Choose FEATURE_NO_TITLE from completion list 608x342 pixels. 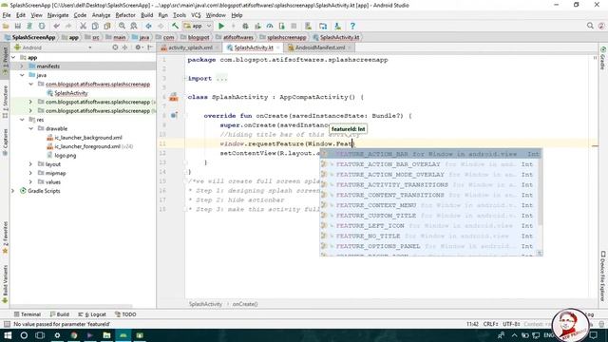(430, 237)
